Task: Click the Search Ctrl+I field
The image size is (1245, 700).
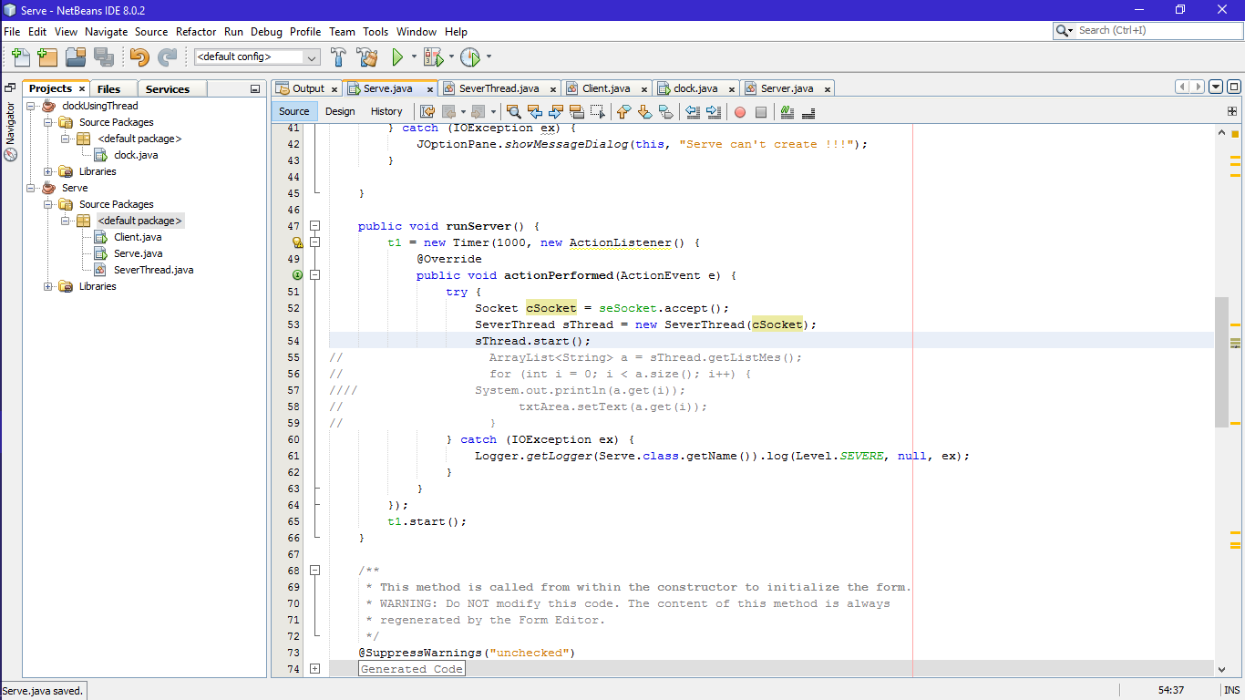Action: coord(1148,30)
